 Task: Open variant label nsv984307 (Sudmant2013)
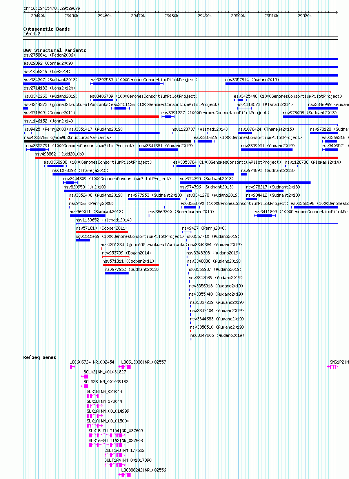click(x=51, y=80)
